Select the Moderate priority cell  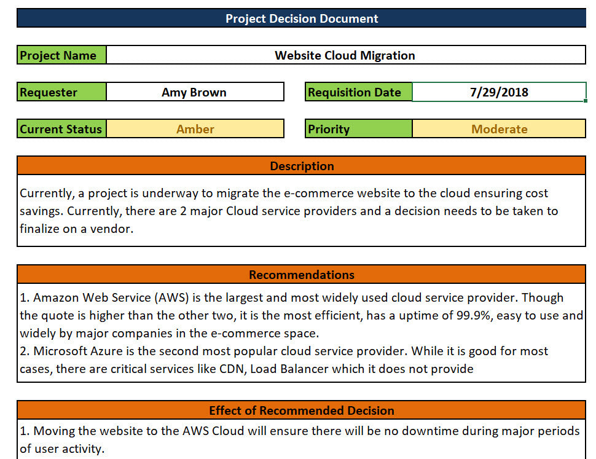(x=499, y=129)
